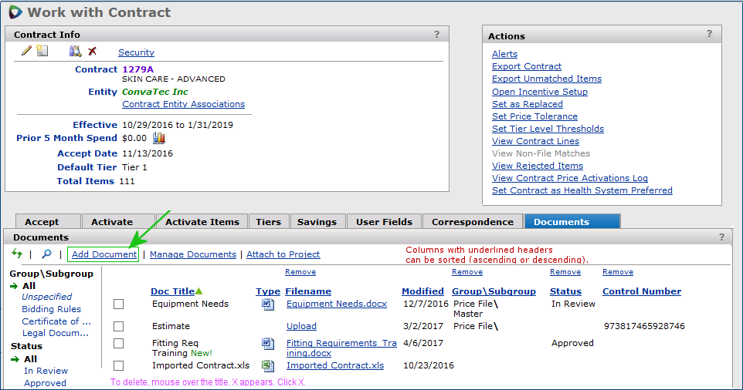This screenshot has width=743, height=390.
Task: Open View Contract Lines in Actions
Action: click(535, 141)
